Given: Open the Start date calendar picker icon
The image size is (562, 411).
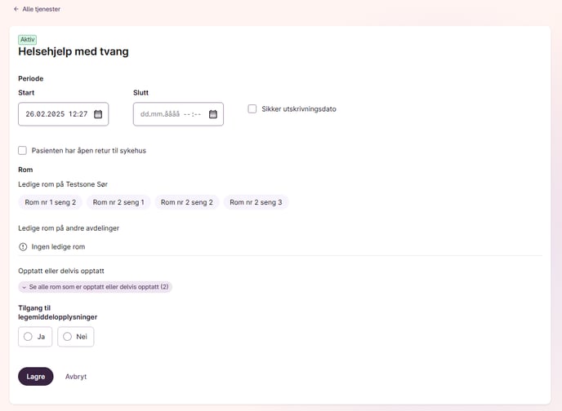Looking at the screenshot, I should pos(98,114).
